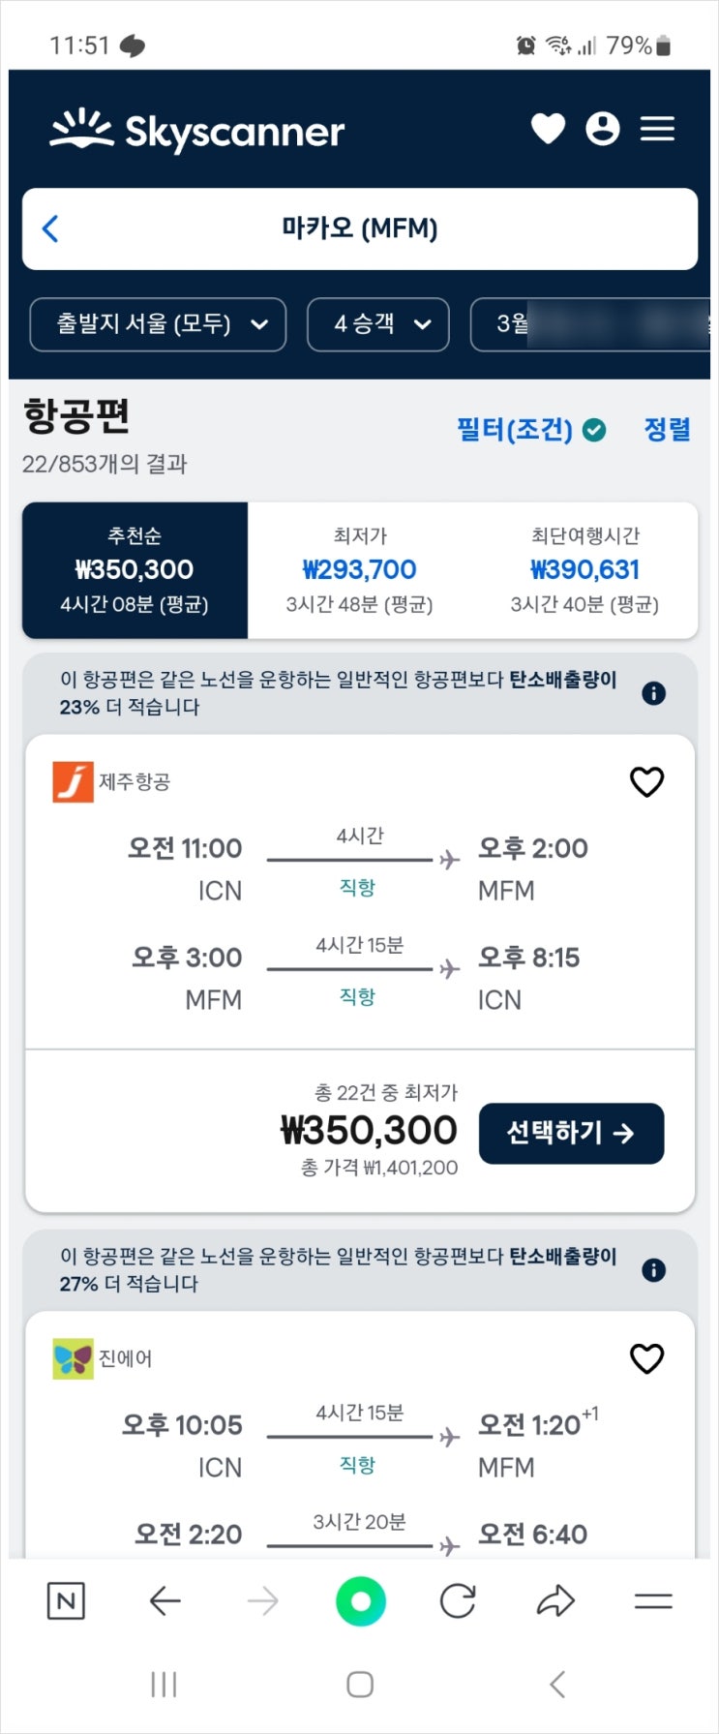Tap the 마카오 (MFM) destination field
Screen dimensions: 719x1734
[360, 228]
